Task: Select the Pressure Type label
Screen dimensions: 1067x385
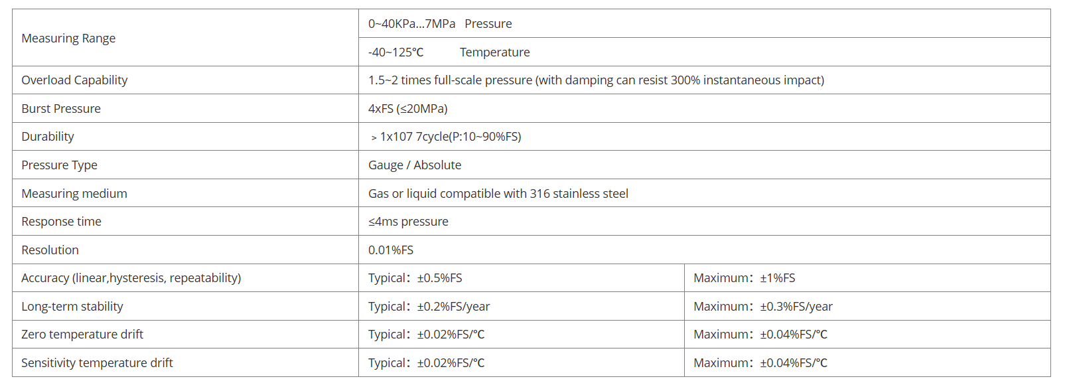Action: [x=59, y=165]
